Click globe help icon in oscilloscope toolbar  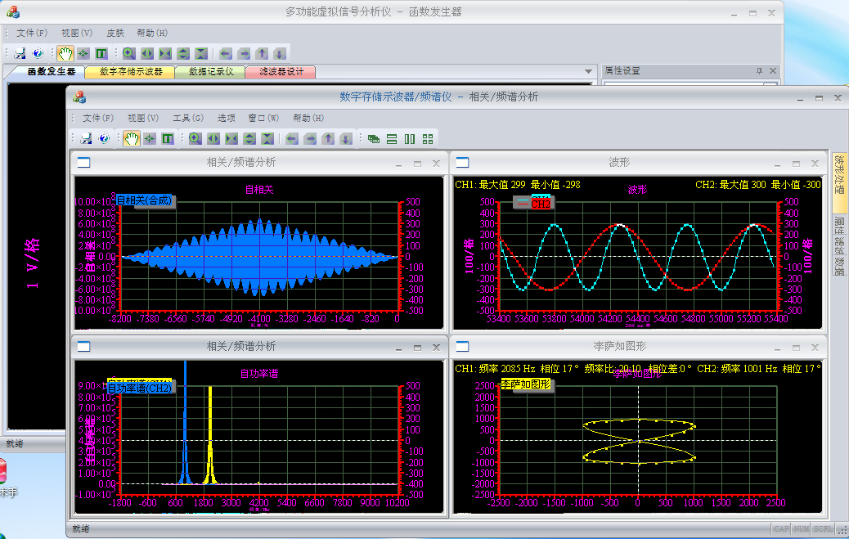[104, 139]
